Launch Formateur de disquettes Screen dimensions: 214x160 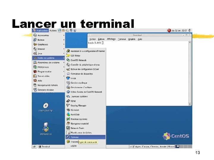[86, 74]
